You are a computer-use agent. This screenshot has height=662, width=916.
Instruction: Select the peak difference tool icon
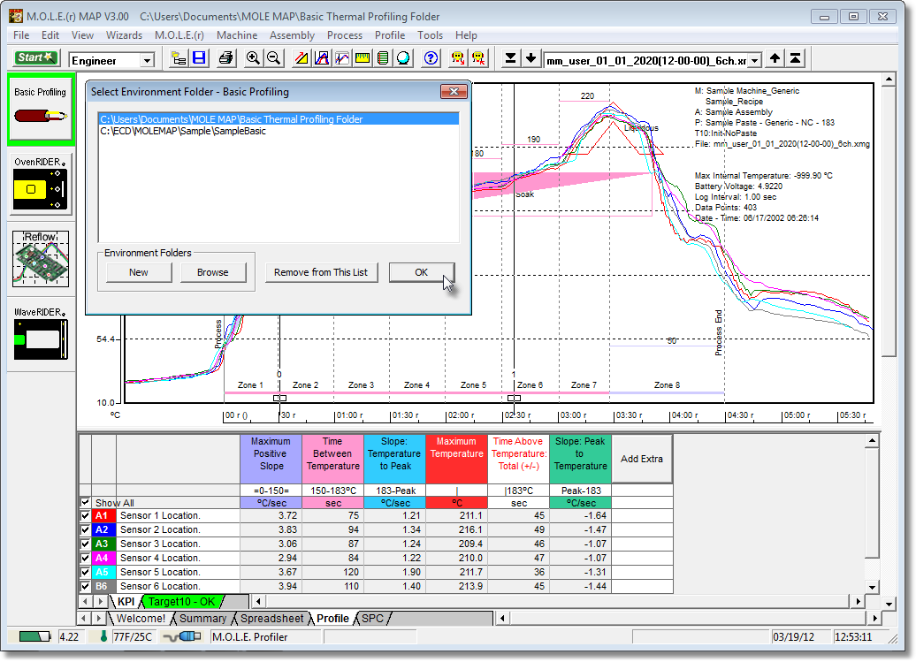tap(322, 58)
